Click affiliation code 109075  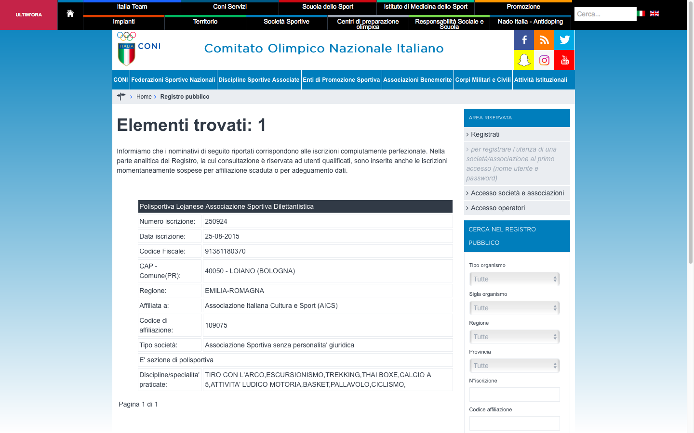click(216, 325)
